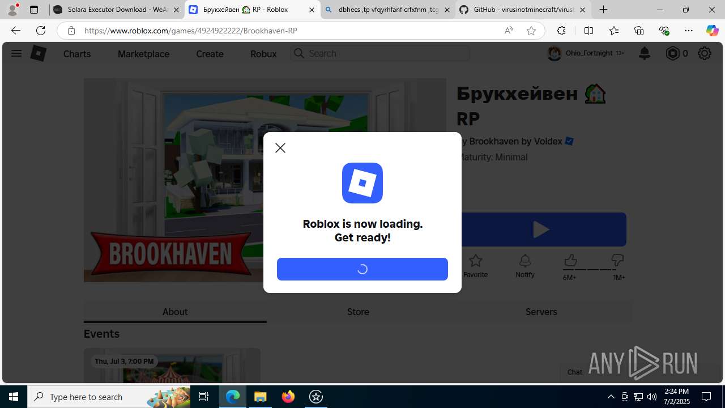The width and height of the screenshot is (725, 408).
Task: Open Ohio_Fortnight profile avatar
Action: tap(555, 53)
